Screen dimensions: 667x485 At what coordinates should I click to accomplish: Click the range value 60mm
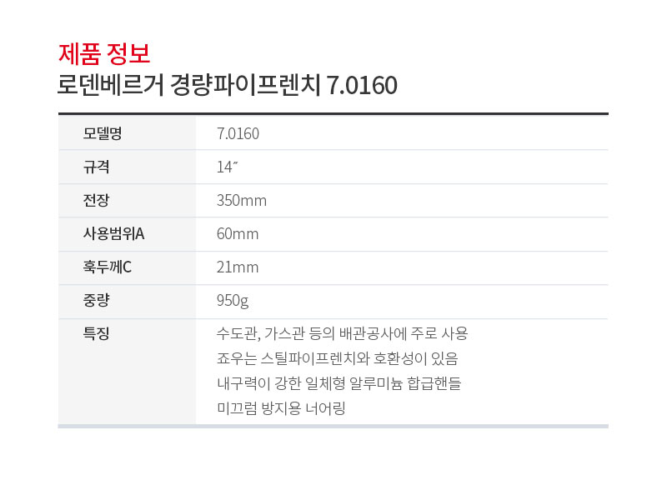pos(238,234)
